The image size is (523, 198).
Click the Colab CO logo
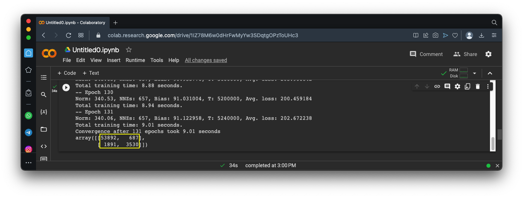point(49,54)
